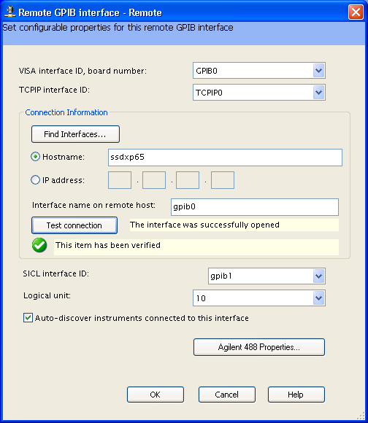The image size is (368, 423).
Task: Click the Cancel button
Action: pyautogui.click(x=227, y=395)
